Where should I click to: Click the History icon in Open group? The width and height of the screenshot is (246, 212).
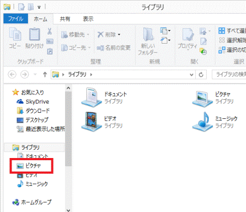[x=203, y=51]
